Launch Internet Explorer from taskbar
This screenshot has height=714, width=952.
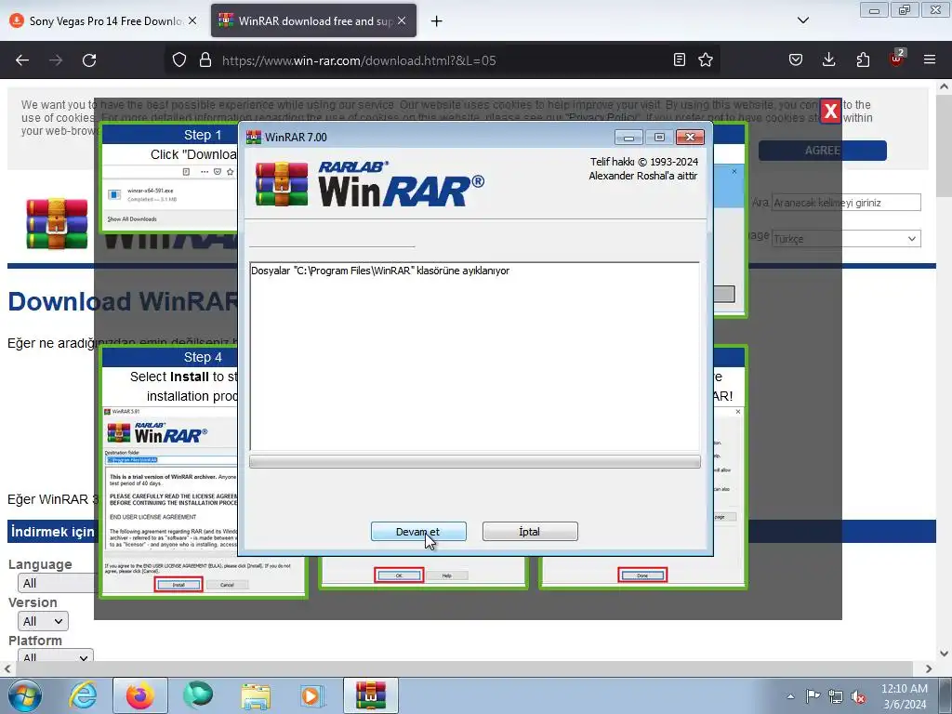[83, 695]
